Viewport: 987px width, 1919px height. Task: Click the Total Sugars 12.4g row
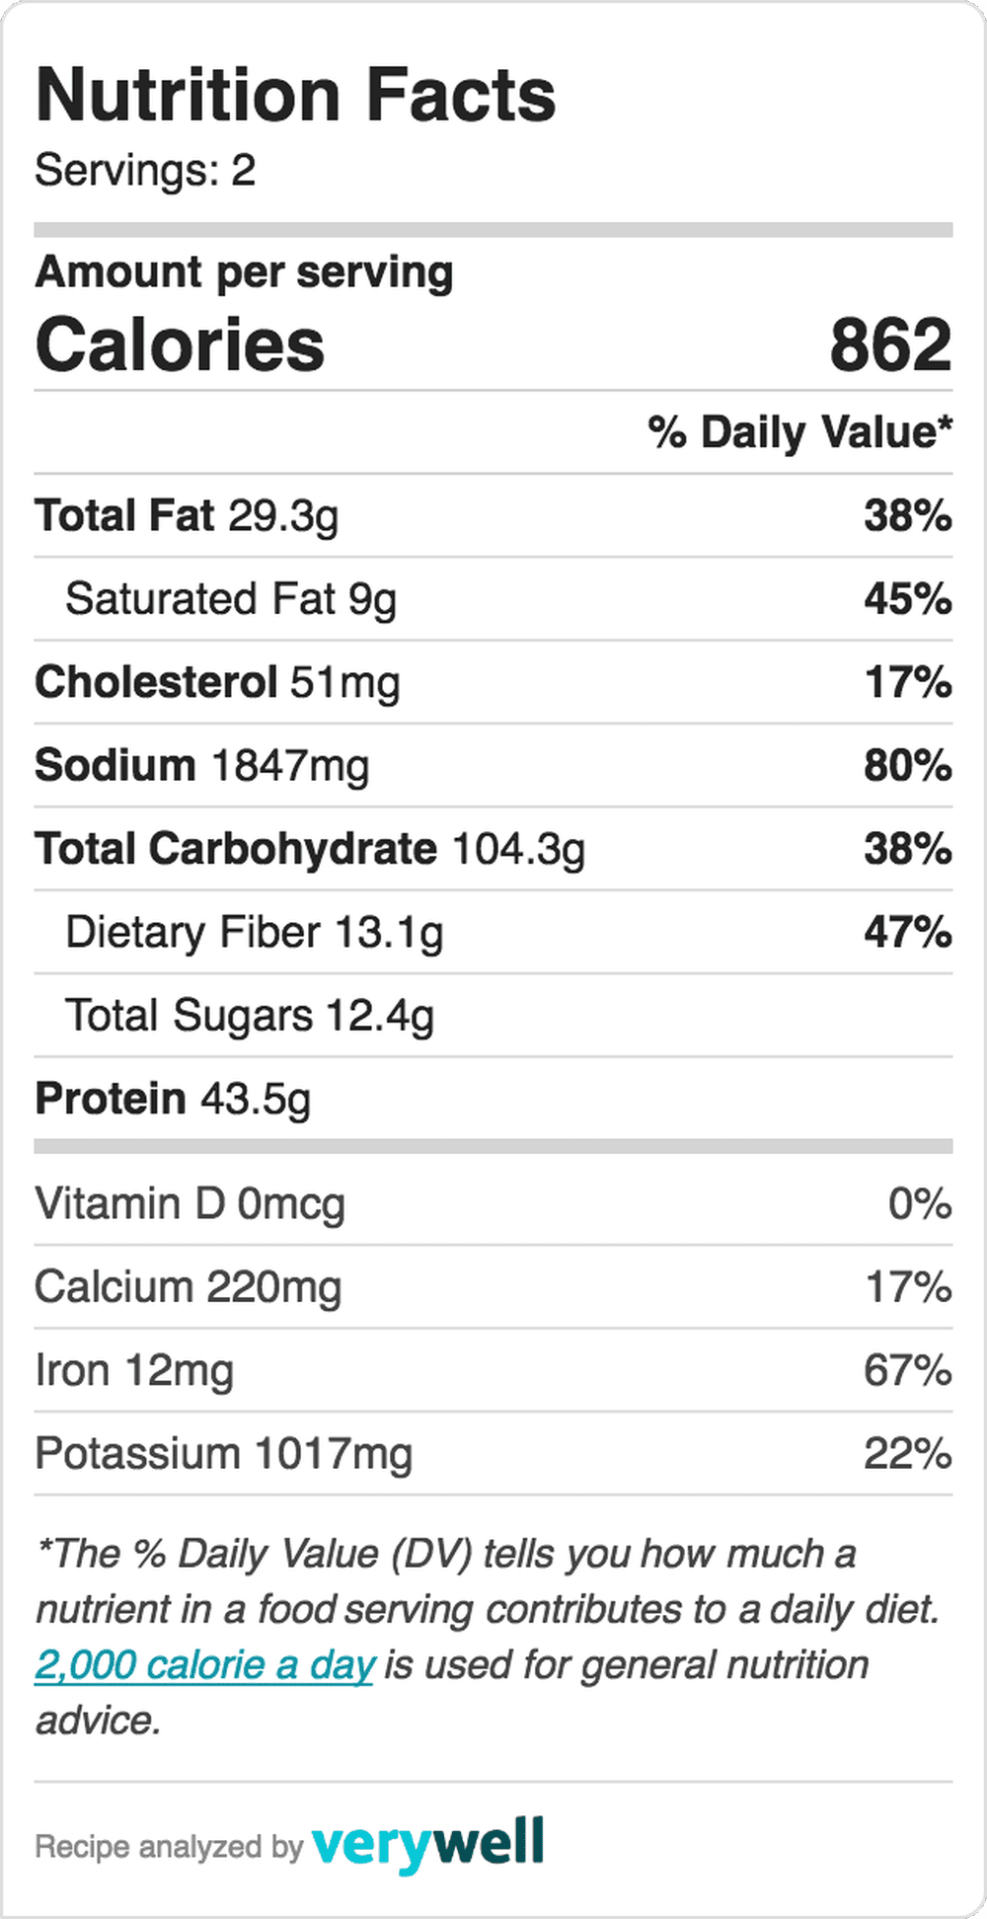[493, 1016]
